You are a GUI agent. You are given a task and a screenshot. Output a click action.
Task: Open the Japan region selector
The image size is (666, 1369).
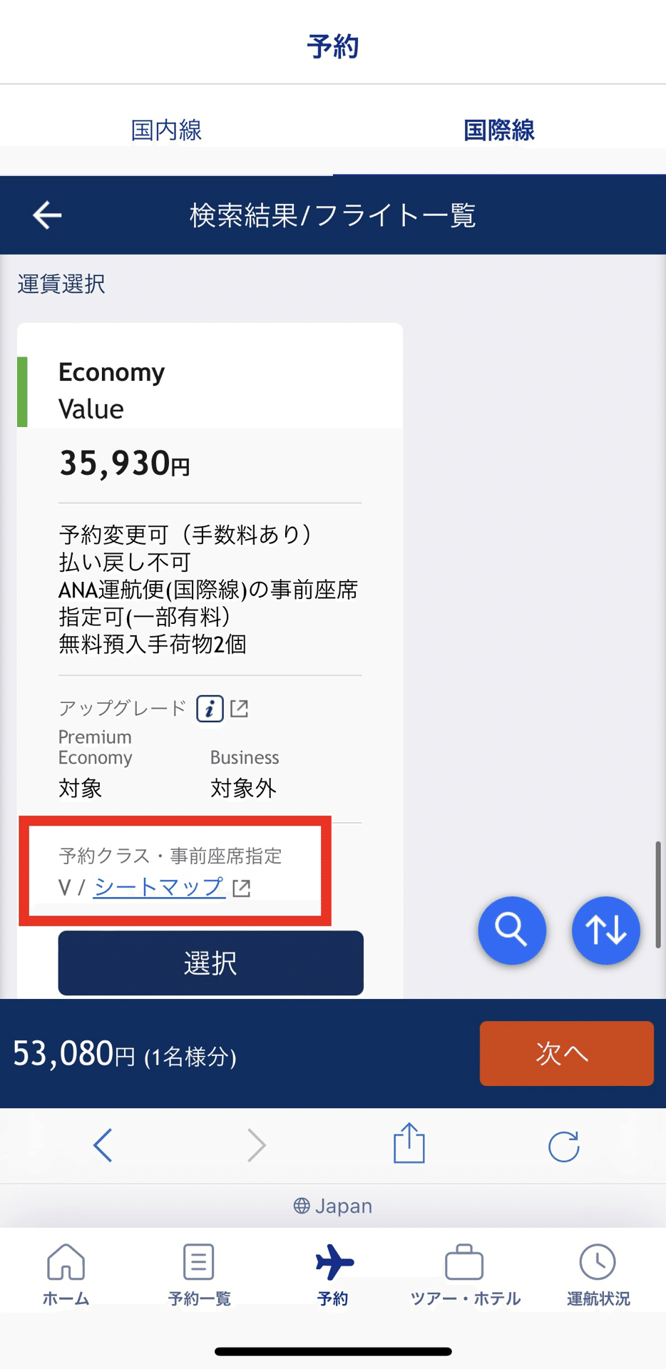[333, 1206]
